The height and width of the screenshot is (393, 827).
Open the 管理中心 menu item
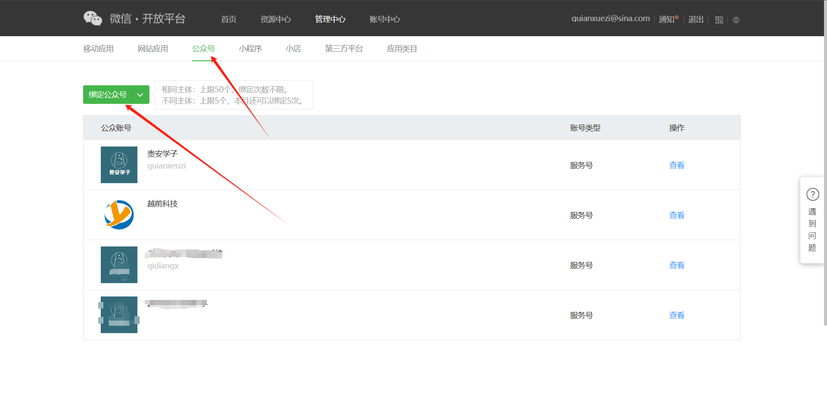pyautogui.click(x=330, y=19)
